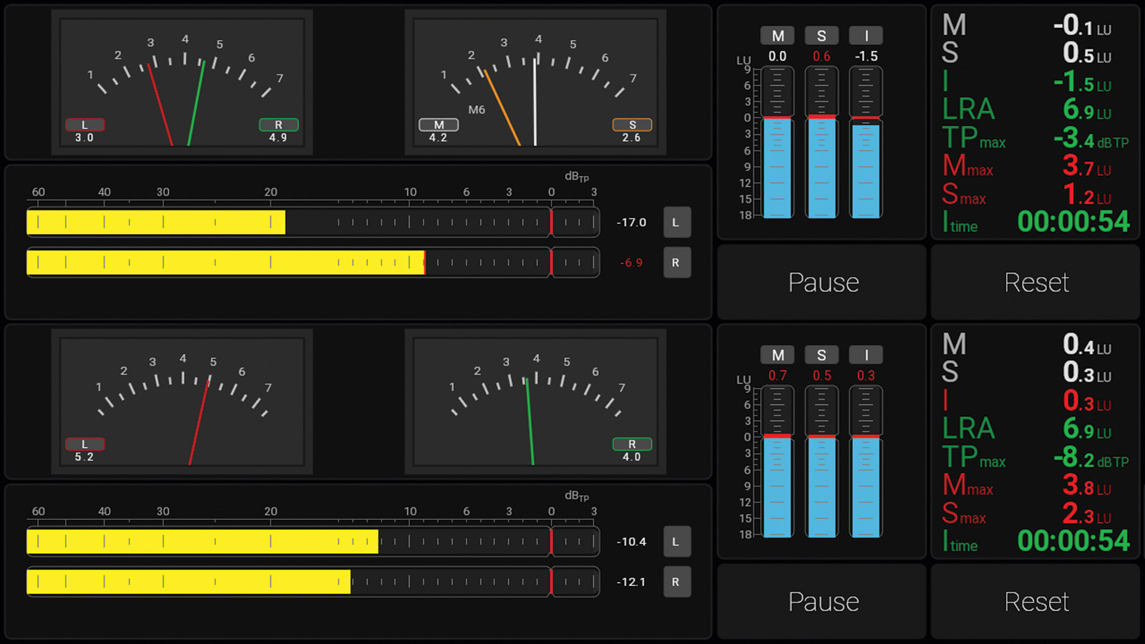Click the L channel icon beside -17.0
This screenshot has width=1145, height=644.
[x=676, y=223]
